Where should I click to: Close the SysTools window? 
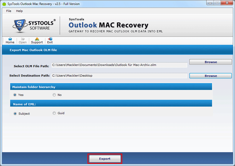click(x=227, y=3)
